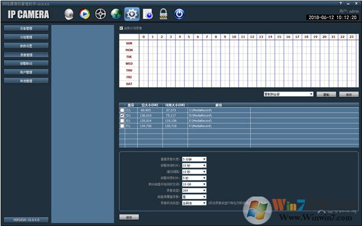Screen dimensions: 362x226
Task: Check the C:\ drive checkbox
Action: [x=122, y=110]
